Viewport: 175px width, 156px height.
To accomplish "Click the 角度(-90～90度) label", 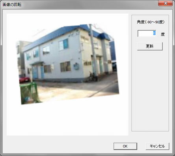I will click(x=151, y=22).
